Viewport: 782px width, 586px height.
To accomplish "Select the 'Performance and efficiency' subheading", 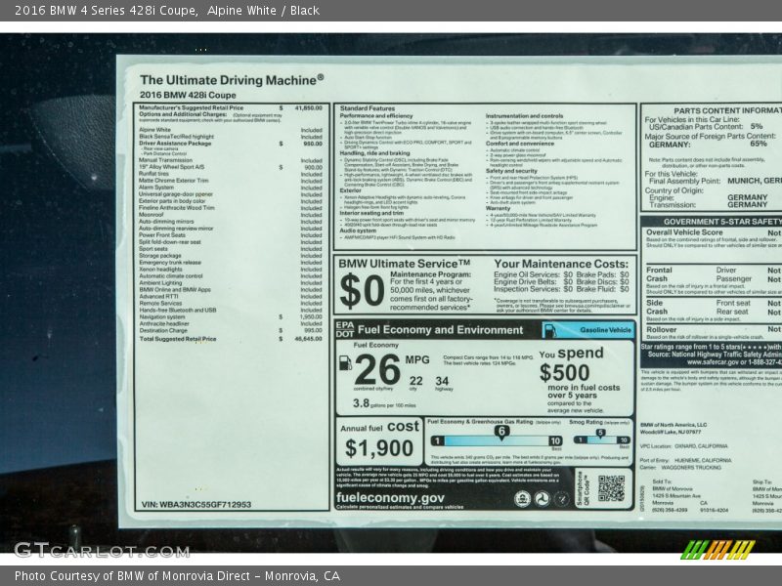I will [x=376, y=115].
